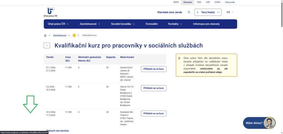Open the CZ language dropdown
The height and width of the screenshot is (134, 283).
coord(230,12)
